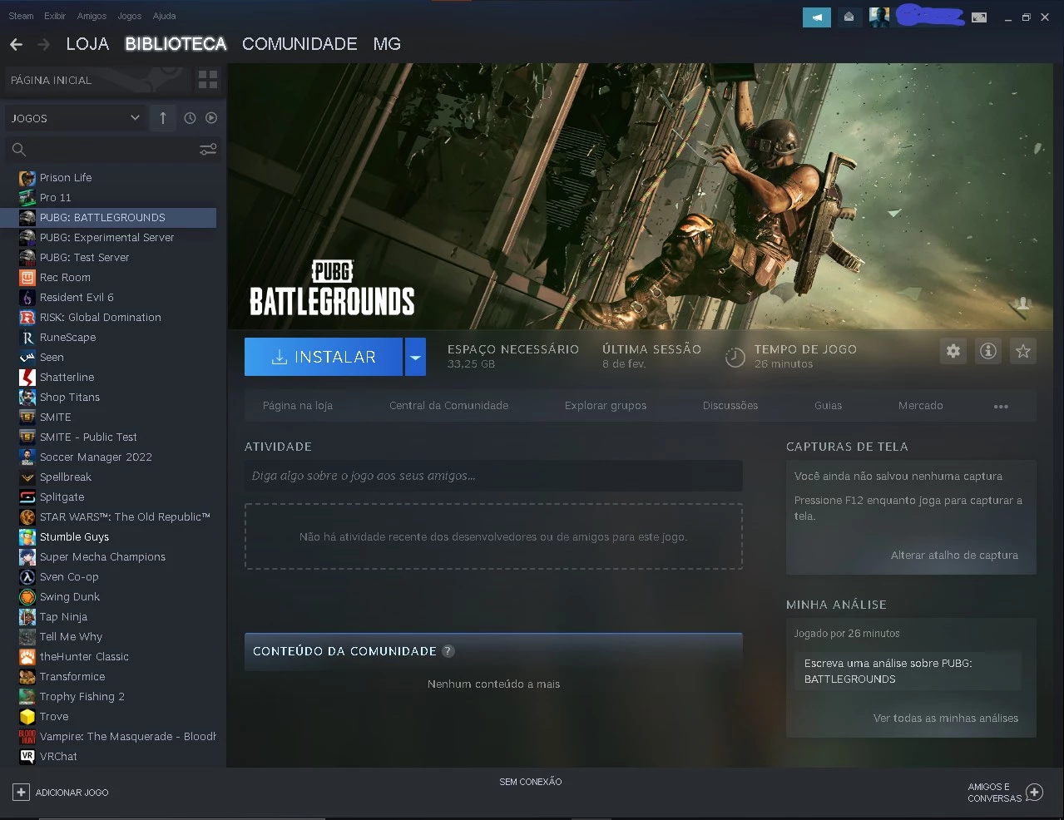This screenshot has height=820, width=1064.
Task: Open the Ajuda menu
Action: (x=164, y=16)
